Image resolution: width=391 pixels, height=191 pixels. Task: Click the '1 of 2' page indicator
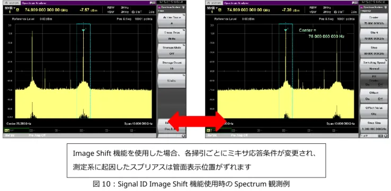click(x=364, y=136)
